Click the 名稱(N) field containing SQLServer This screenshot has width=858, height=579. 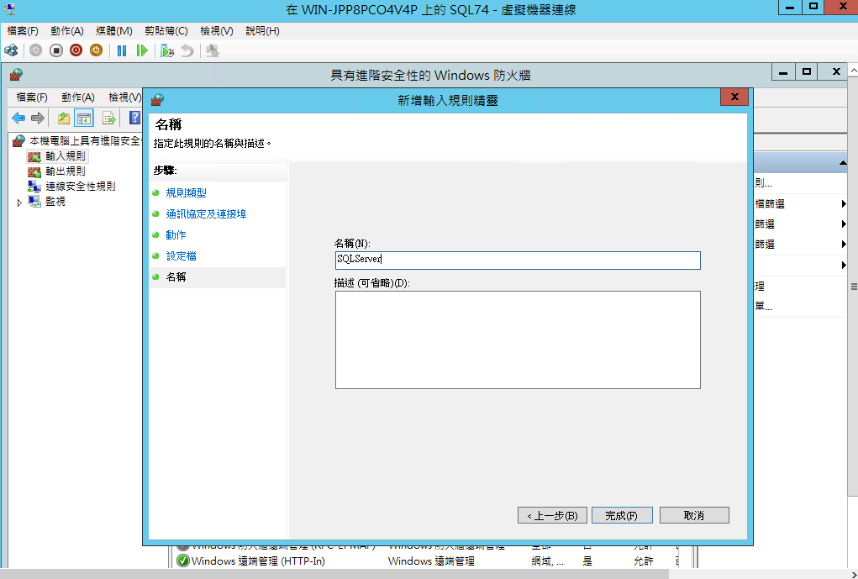518,261
